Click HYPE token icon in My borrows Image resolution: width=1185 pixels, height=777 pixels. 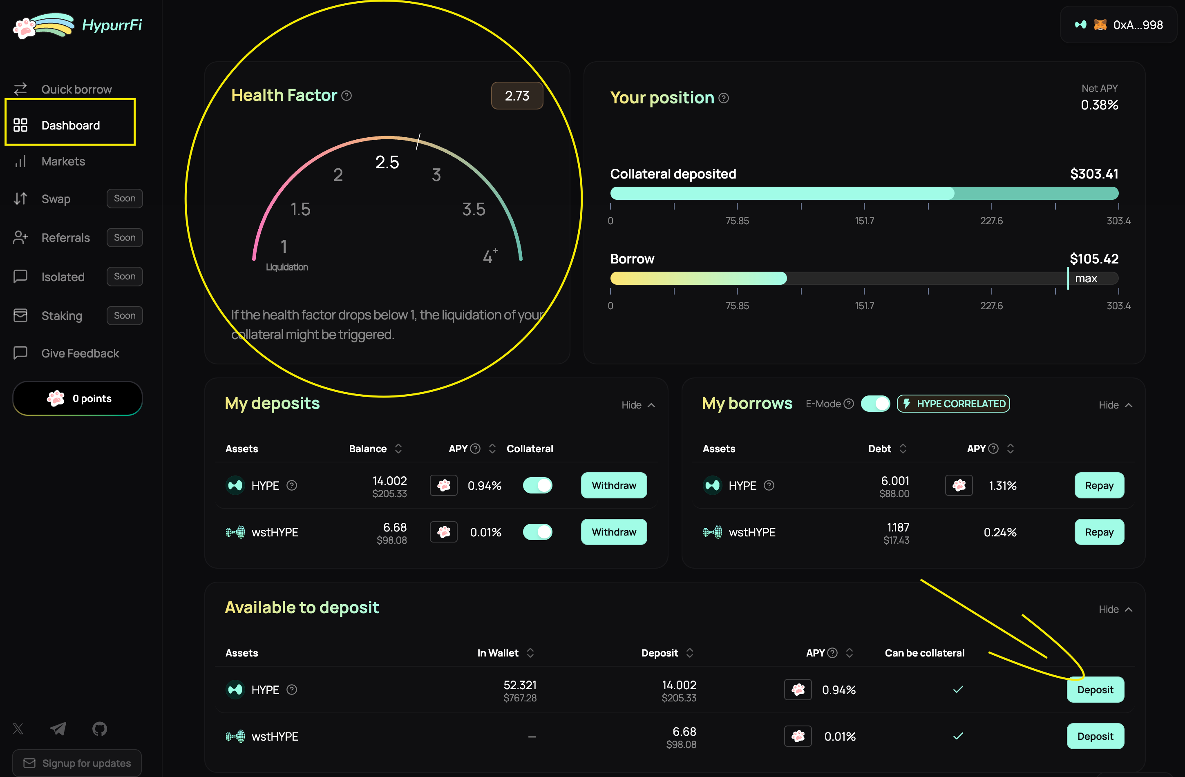(713, 485)
